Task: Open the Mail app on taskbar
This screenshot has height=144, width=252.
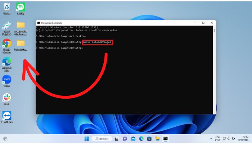Action: click(x=133, y=139)
